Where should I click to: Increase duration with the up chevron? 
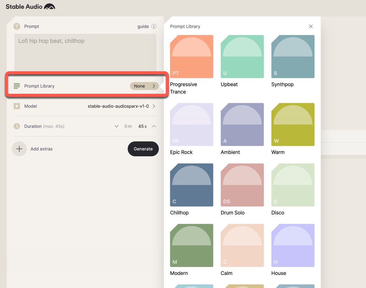[x=154, y=126]
